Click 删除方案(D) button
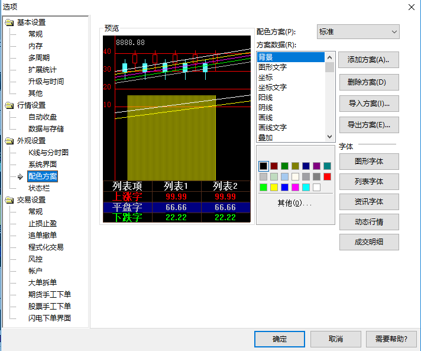 369,82
